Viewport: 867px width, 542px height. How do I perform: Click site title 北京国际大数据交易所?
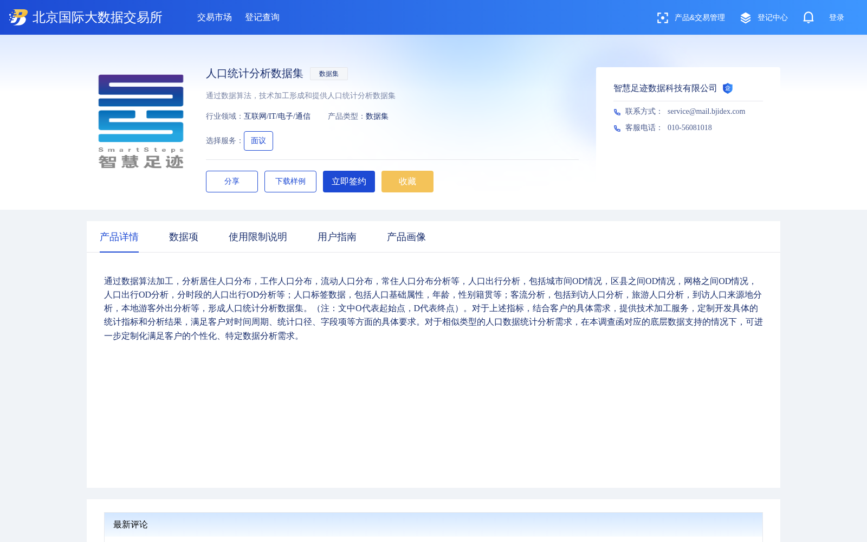98,17
